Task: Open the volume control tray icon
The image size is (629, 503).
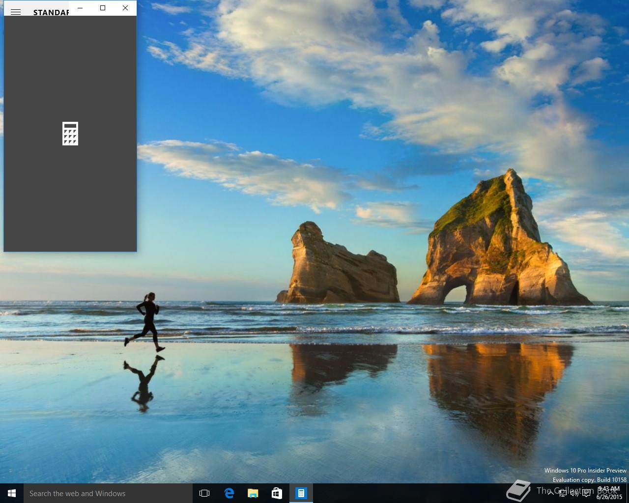Action: point(574,494)
